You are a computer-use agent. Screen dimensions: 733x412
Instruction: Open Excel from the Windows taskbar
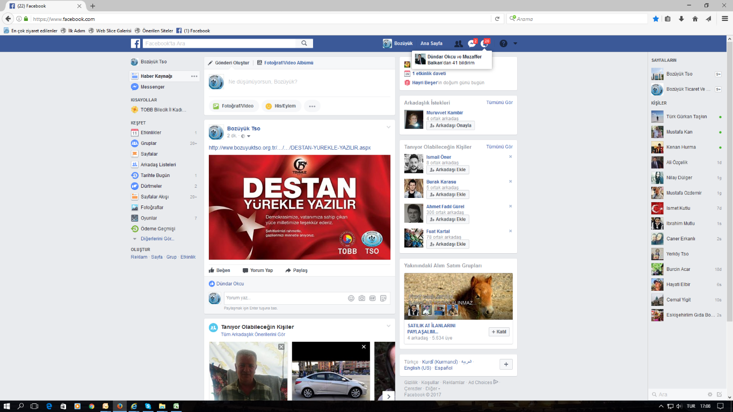(x=176, y=406)
